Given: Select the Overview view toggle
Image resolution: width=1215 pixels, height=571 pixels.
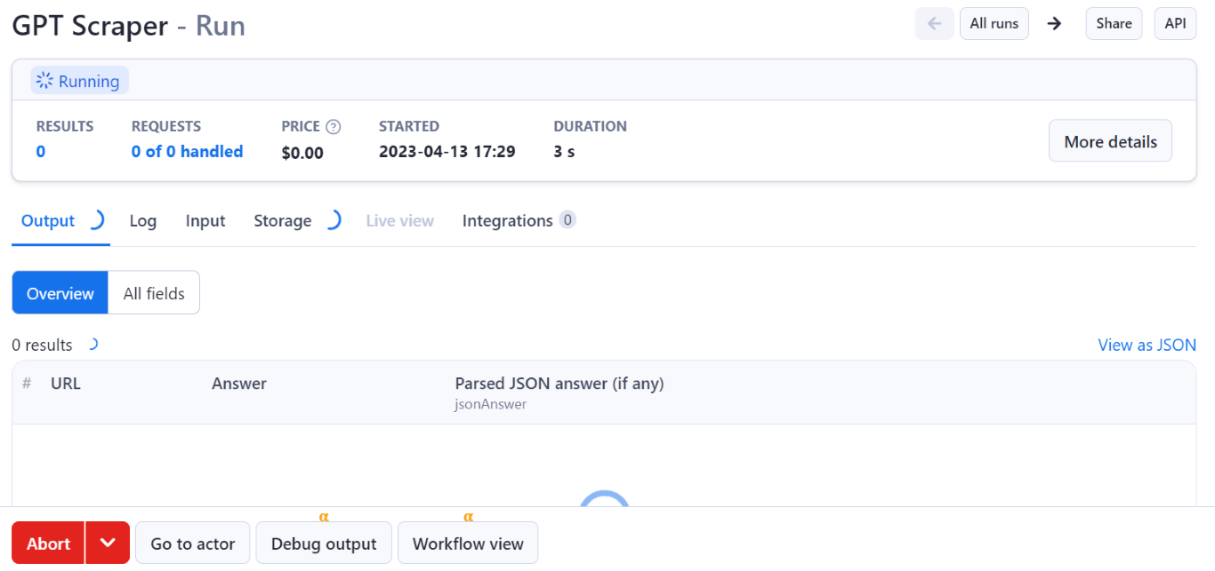Looking at the screenshot, I should (60, 293).
